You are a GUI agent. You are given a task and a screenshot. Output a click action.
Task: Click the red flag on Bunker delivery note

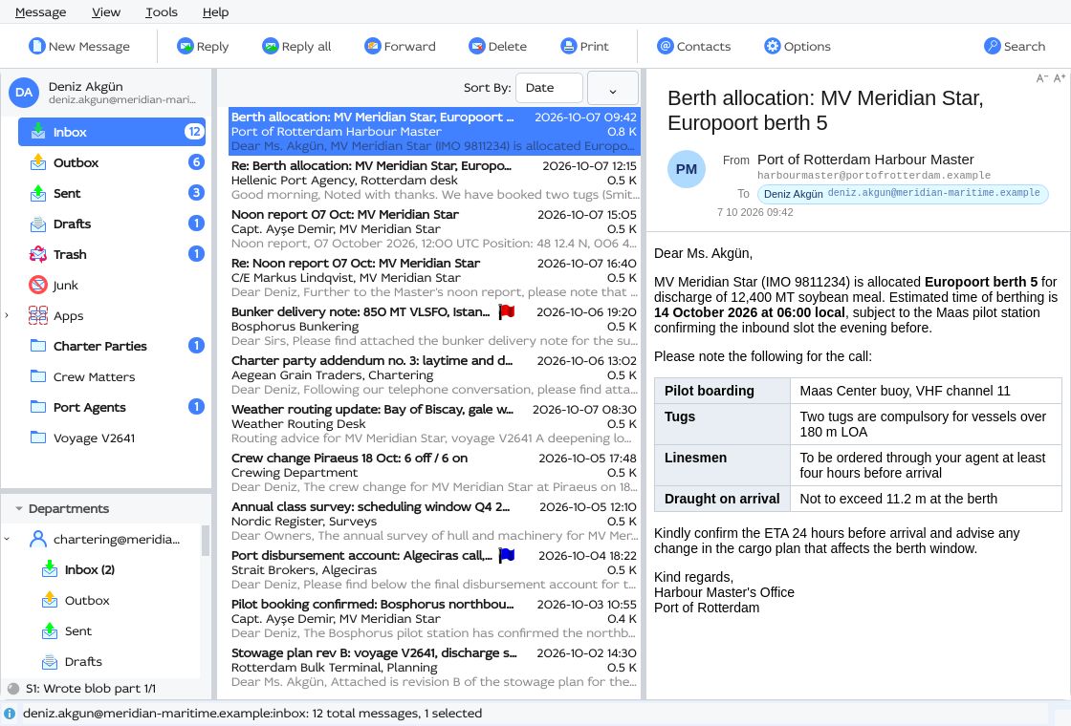[506, 311]
